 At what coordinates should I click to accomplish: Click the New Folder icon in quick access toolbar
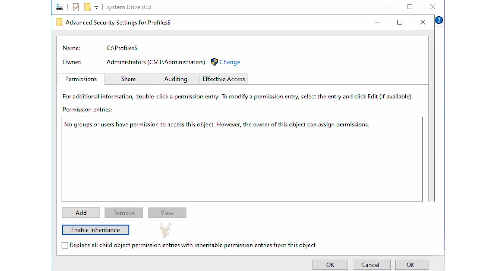coord(87,7)
